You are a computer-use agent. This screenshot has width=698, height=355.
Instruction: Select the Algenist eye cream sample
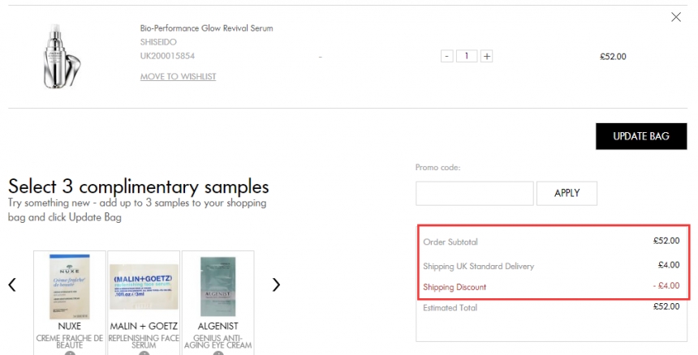(x=218, y=287)
